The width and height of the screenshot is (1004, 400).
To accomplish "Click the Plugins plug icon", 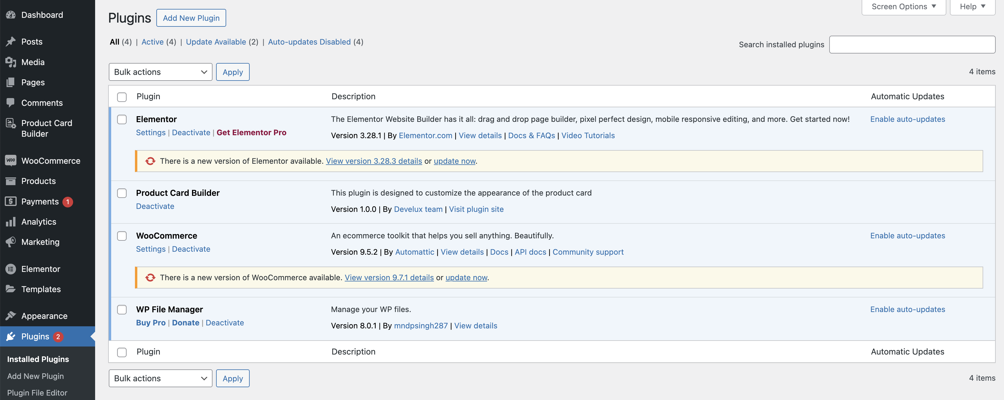I will coord(11,336).
